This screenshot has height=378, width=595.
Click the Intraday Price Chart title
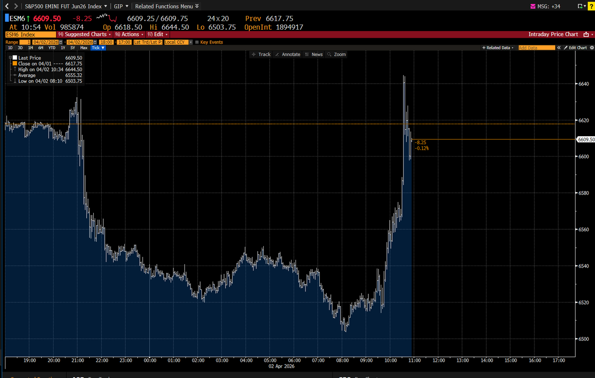click(553, 34)
